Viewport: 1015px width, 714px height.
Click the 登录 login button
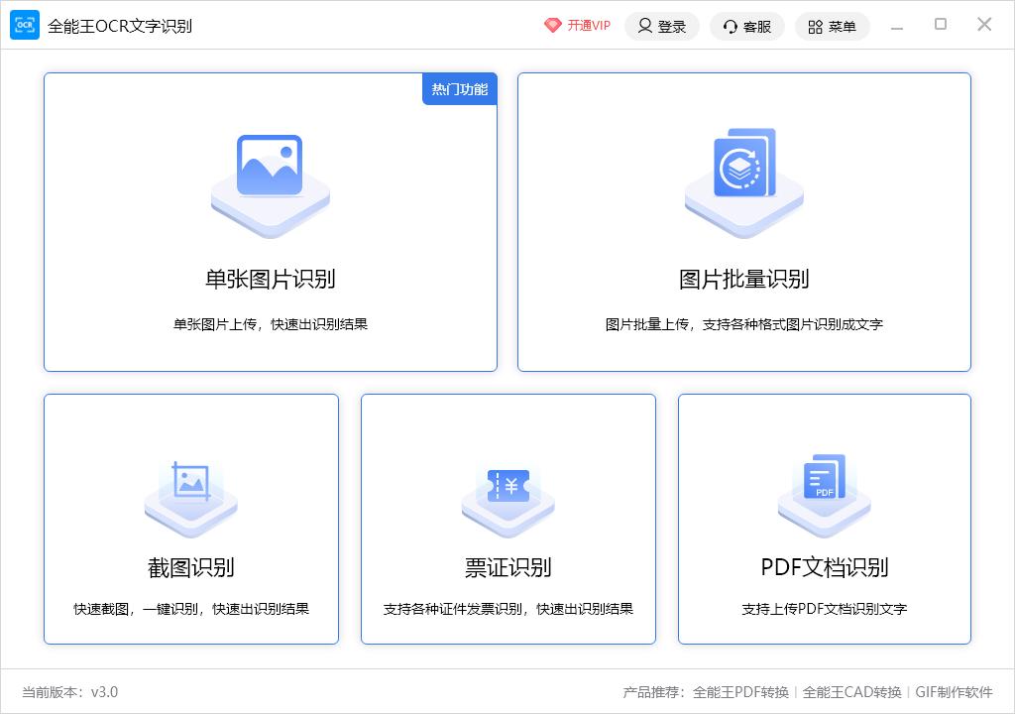[662, 26]
